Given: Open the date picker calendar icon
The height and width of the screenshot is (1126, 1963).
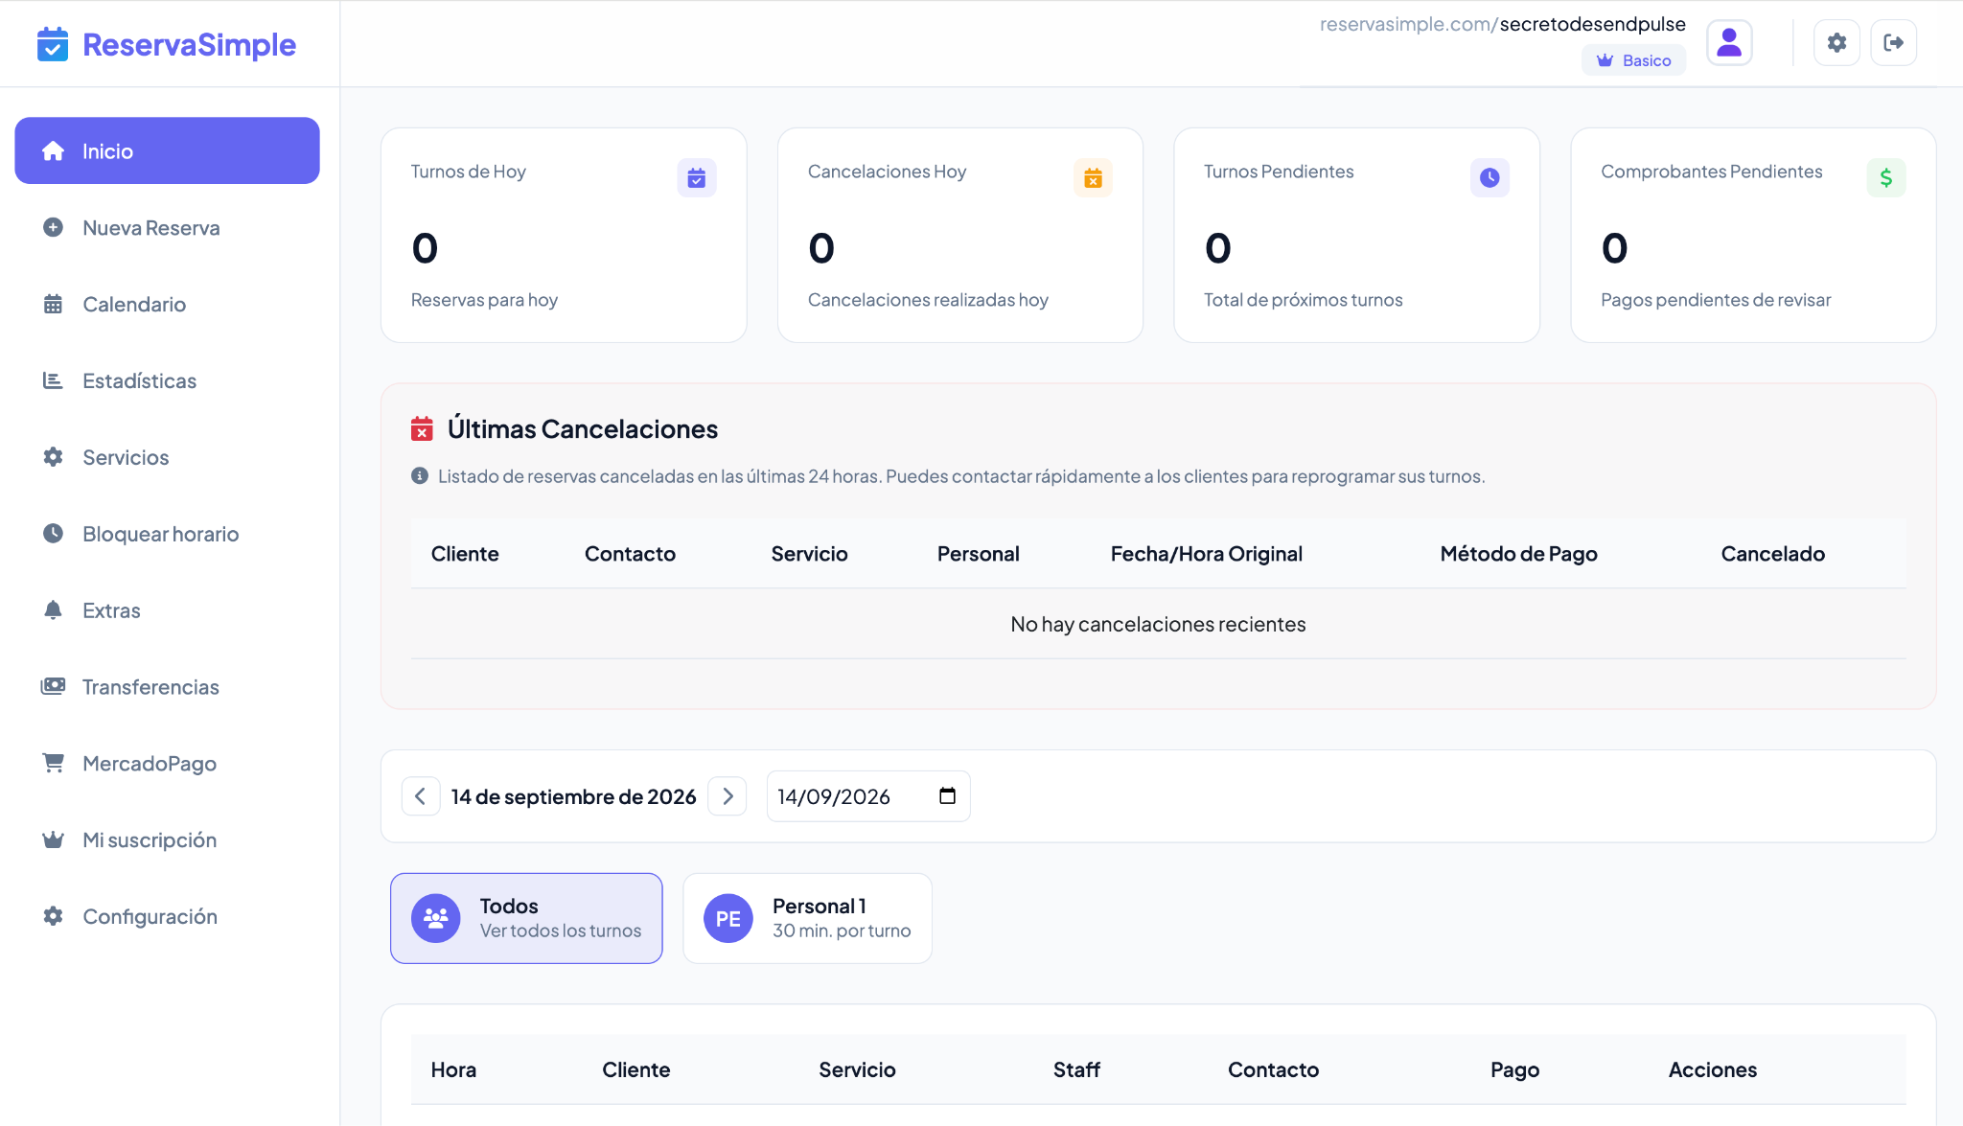Looking at the screenshot, I should pos(948,795).
